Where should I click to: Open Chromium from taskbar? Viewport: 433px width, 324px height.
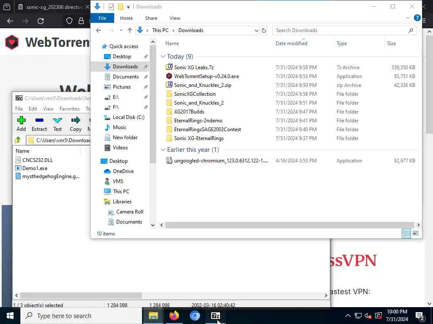(x=195, y=316)
